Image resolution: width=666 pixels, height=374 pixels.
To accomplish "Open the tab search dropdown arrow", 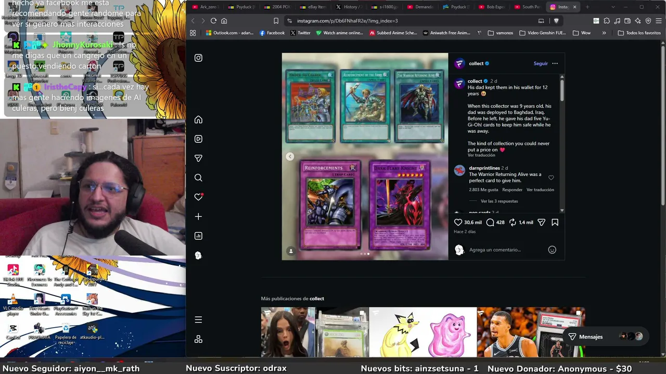I will pos(613,7).
